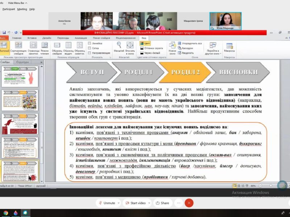290x217 pixels.
Task: Open the Start video options arrow
Action: click(x=149, y=203)
